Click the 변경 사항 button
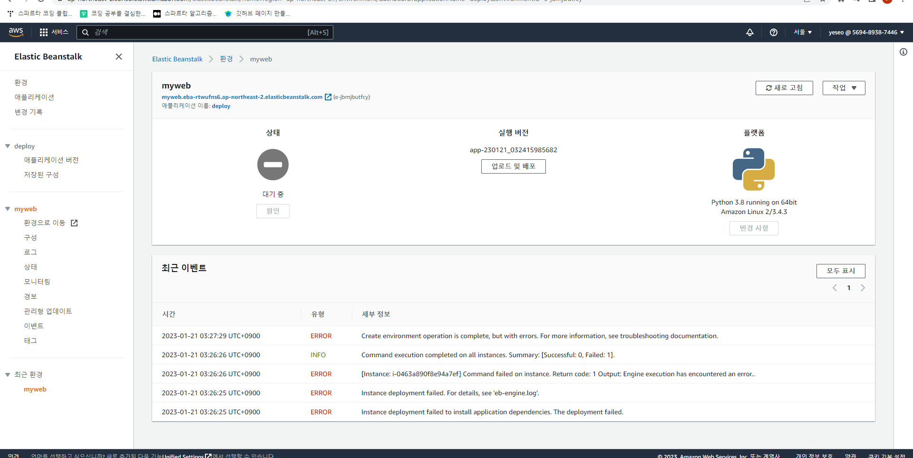 [x=754, y=228]
